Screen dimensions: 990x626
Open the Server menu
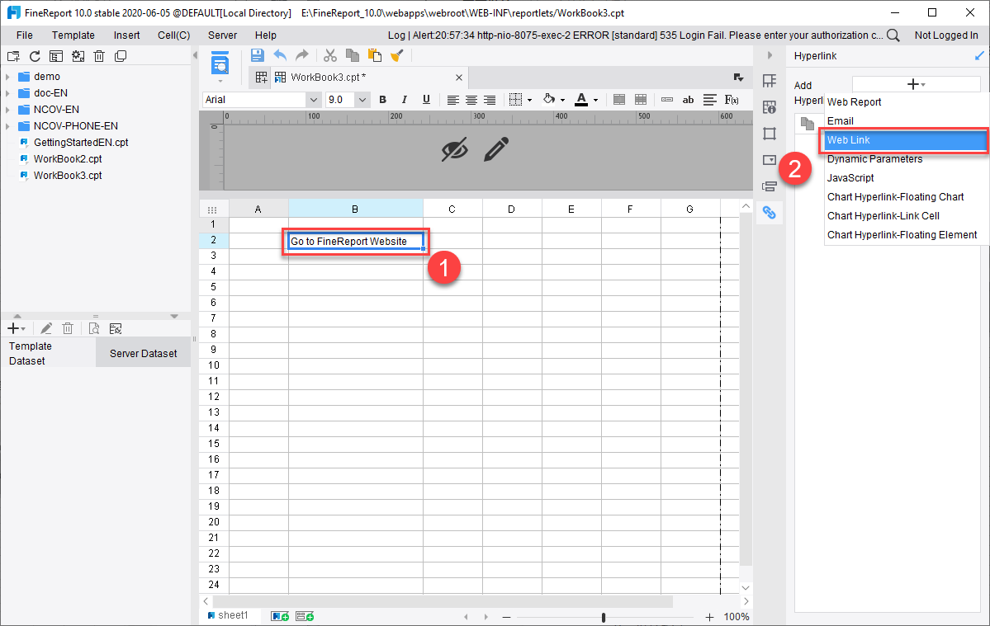222,35
